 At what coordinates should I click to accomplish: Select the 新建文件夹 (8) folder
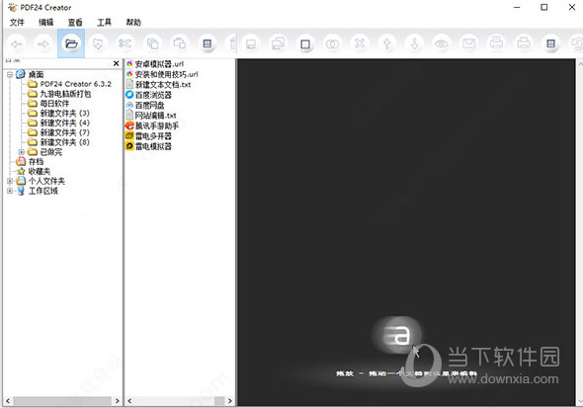pos(64,142)
